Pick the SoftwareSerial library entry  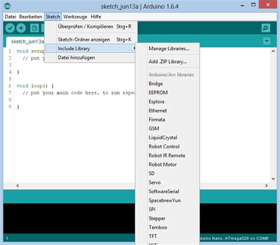[164, 191]
